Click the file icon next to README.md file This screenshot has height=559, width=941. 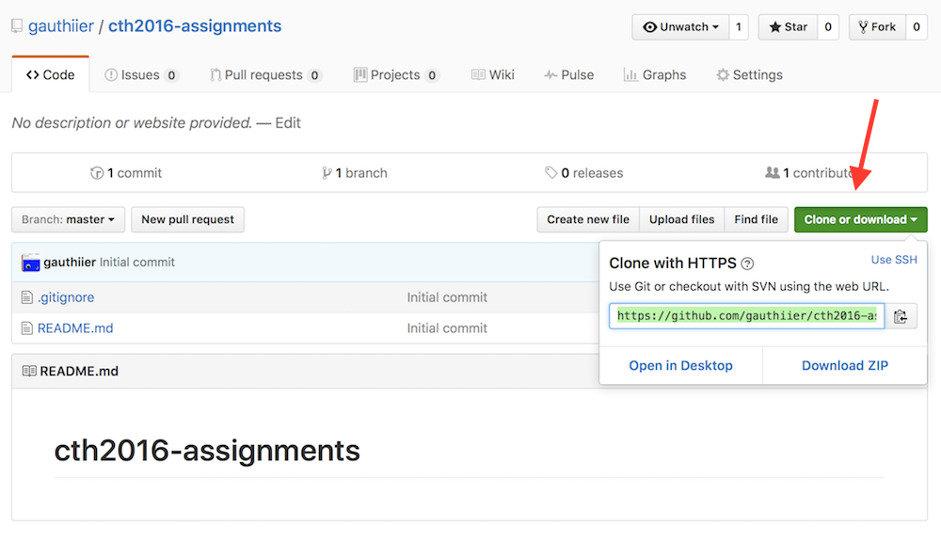tap(27, 328)
